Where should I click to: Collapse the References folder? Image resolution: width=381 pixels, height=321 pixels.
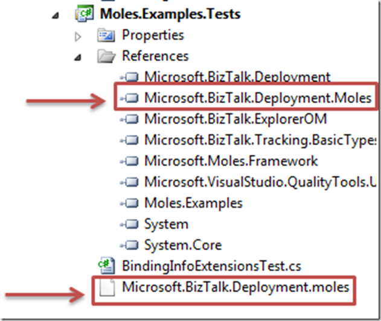coord(78,57)
